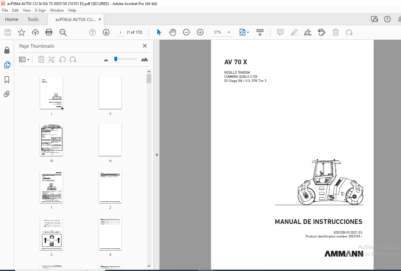
Task: Reduce thumbnail size small mountain icon
Action: click(x=106, y=60)
